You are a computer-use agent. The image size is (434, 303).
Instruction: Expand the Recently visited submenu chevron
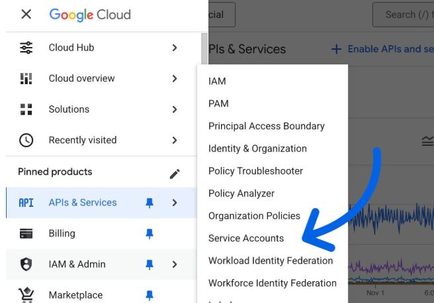[175, 140]
